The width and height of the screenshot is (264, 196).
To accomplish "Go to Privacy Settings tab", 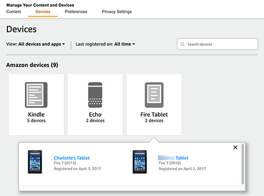I will click(117, 12).
